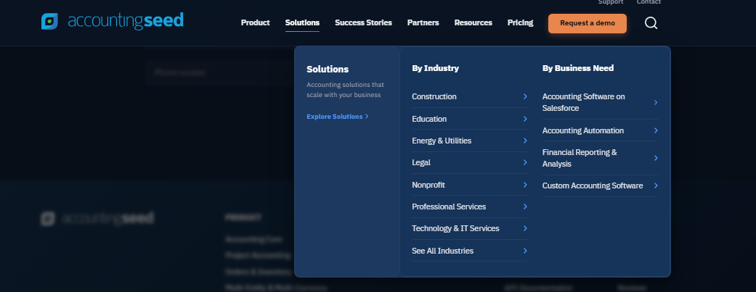Open the Success Stories menu
The image size is (756, 292).
click(364, 22)
